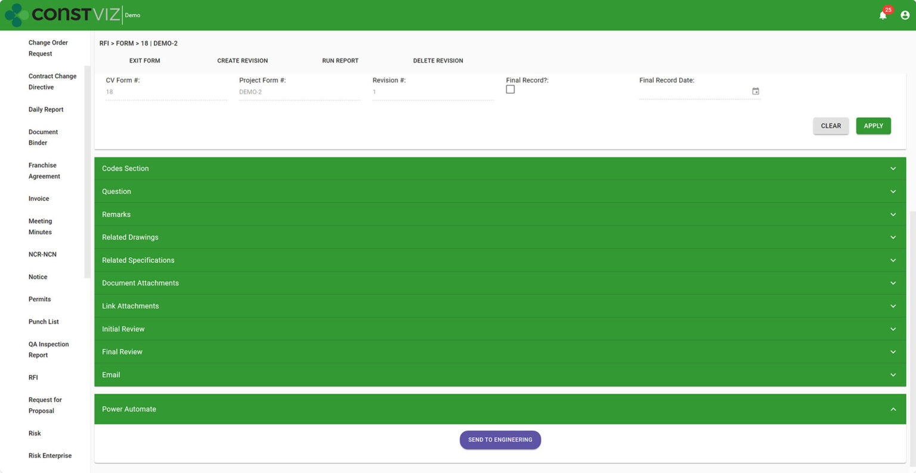This screenshot has width=916, height=473.
Task: Click the CLEAR button
Action: 831,126
